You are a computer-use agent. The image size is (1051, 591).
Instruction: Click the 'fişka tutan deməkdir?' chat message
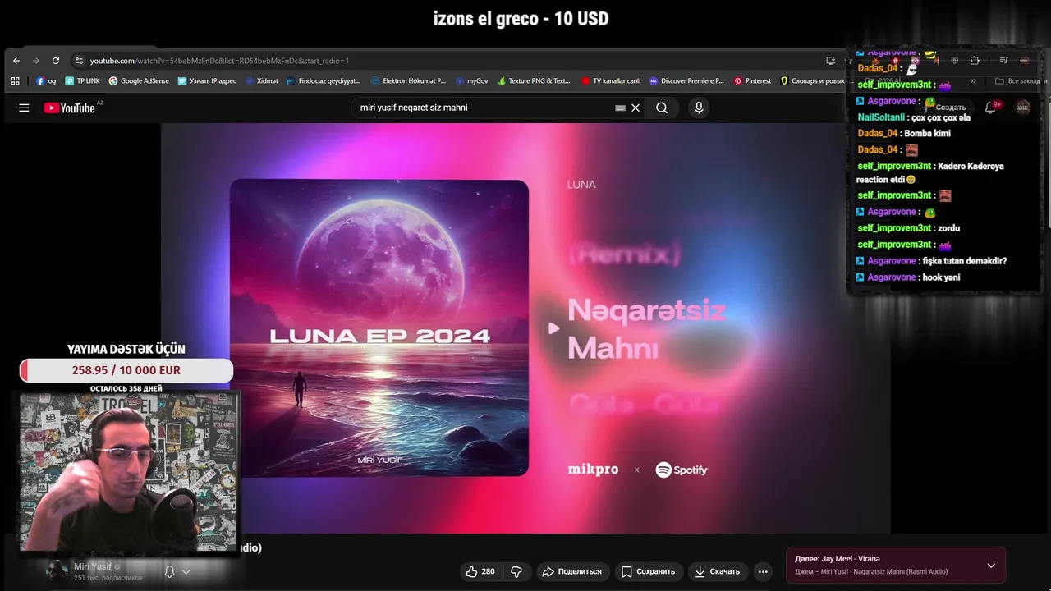pyautogui.click(x=964, y=261)
